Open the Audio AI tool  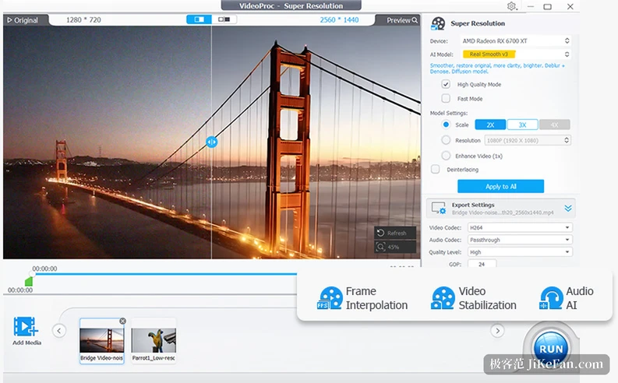pos(567,298)
